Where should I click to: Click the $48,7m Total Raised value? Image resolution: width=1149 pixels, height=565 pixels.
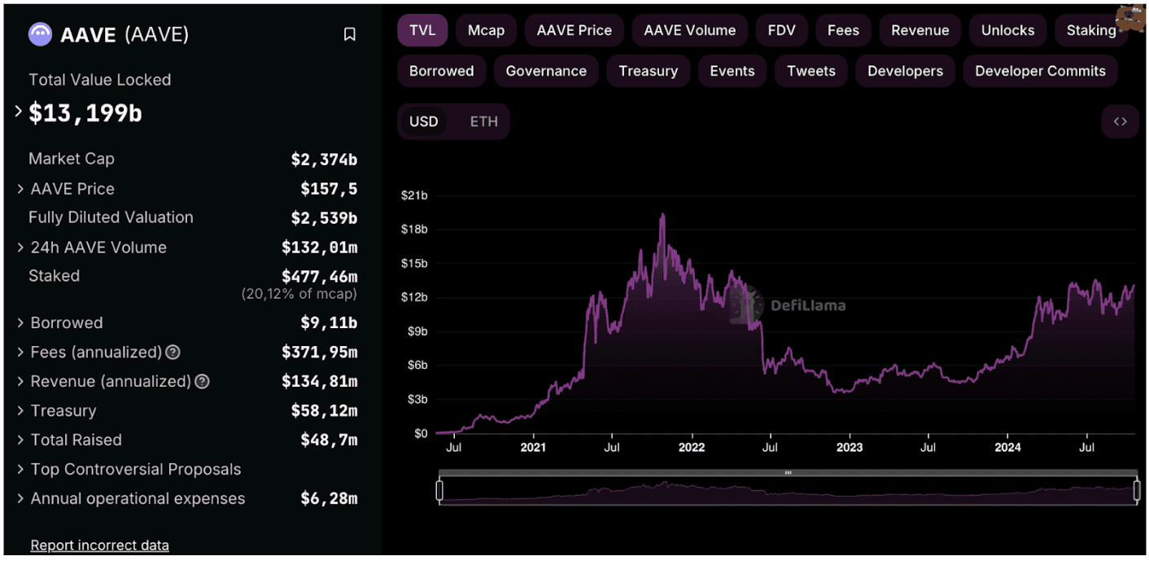tap(329, 440)
